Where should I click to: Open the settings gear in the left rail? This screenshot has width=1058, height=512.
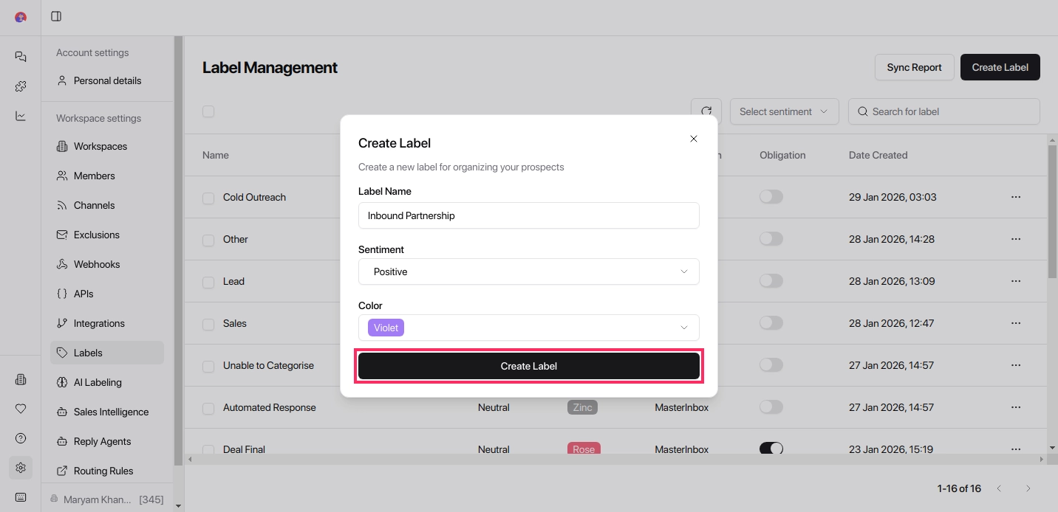click(x=20, y=468)
